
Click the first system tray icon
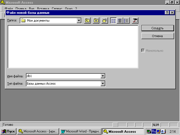pyautogui.click(x=149, y=131)
